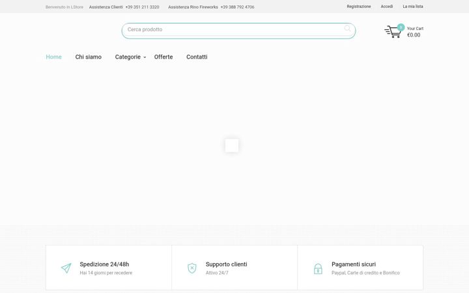Viewport: 469px width, 293px height.
Task: Click the Pagamenti sicuri heading
Action: pos(354,264)
